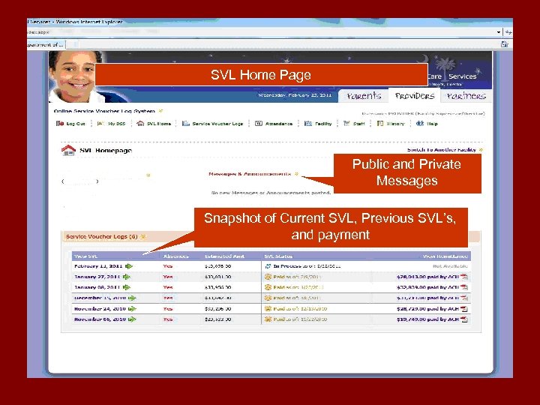
Task: Open the November 06, 2010 SVL link
Action: coord(100,319)
